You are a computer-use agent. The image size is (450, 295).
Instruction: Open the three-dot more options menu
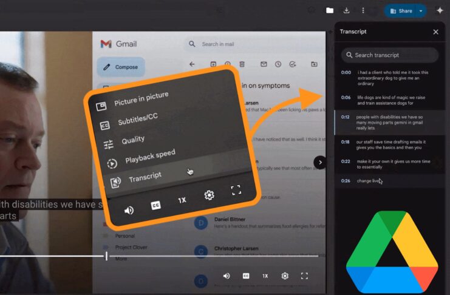click(x=363, y=10)
